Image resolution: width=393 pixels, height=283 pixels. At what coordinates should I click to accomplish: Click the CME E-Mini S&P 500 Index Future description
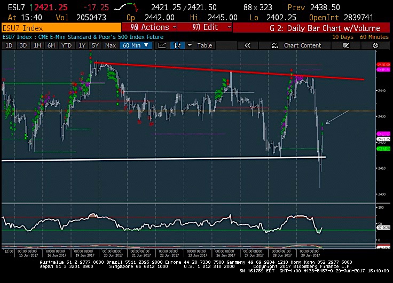[101, 37]
